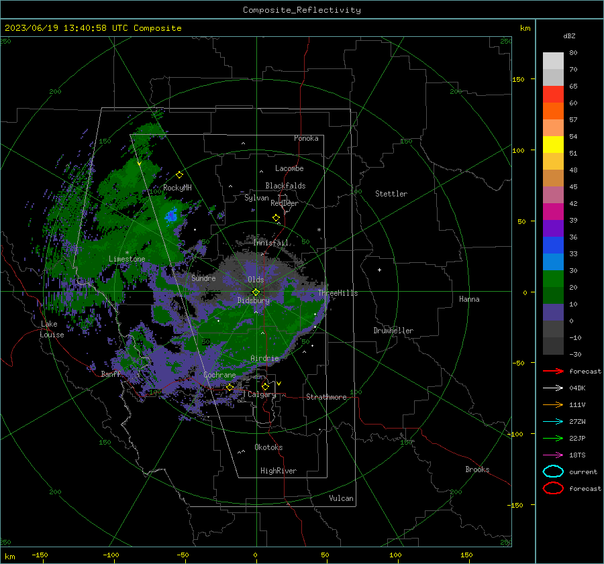Screen dimensions: 604x564
Task: Click the Lacombe label
Action: click(289, 168)
